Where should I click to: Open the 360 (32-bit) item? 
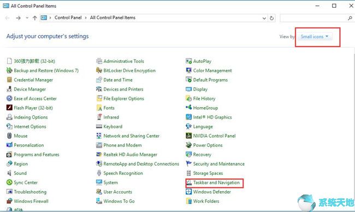[34, 61]
